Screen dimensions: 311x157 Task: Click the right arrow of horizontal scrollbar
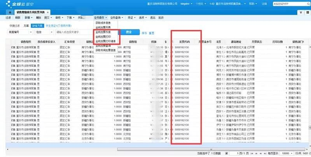point(306,149)
